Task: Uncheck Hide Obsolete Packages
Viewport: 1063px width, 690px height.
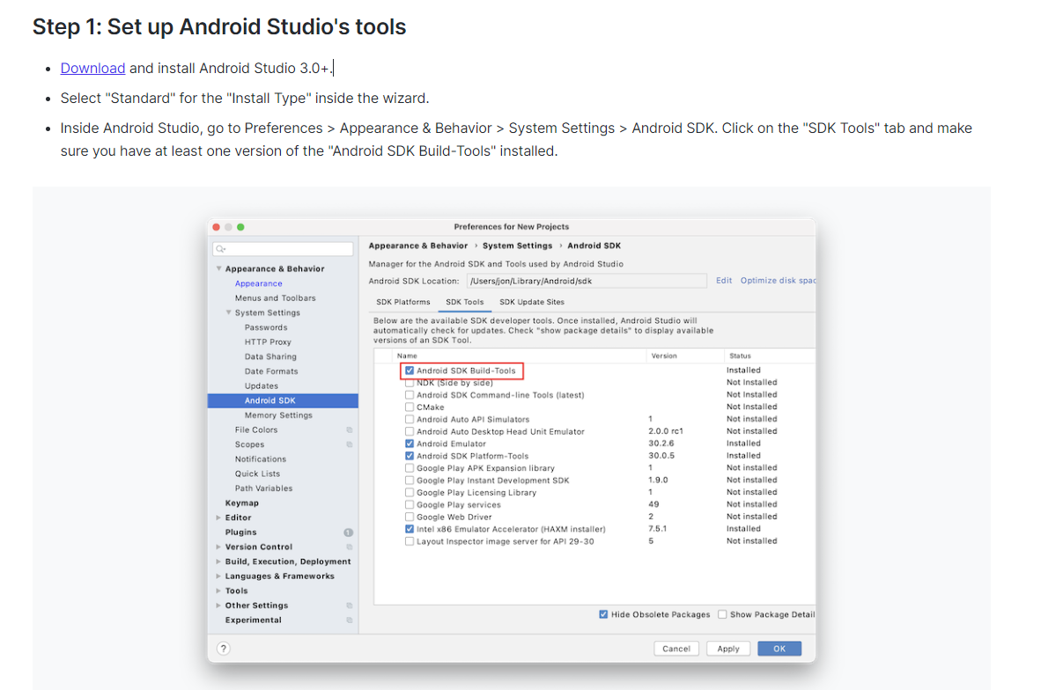Action: (x=603, y=614)
